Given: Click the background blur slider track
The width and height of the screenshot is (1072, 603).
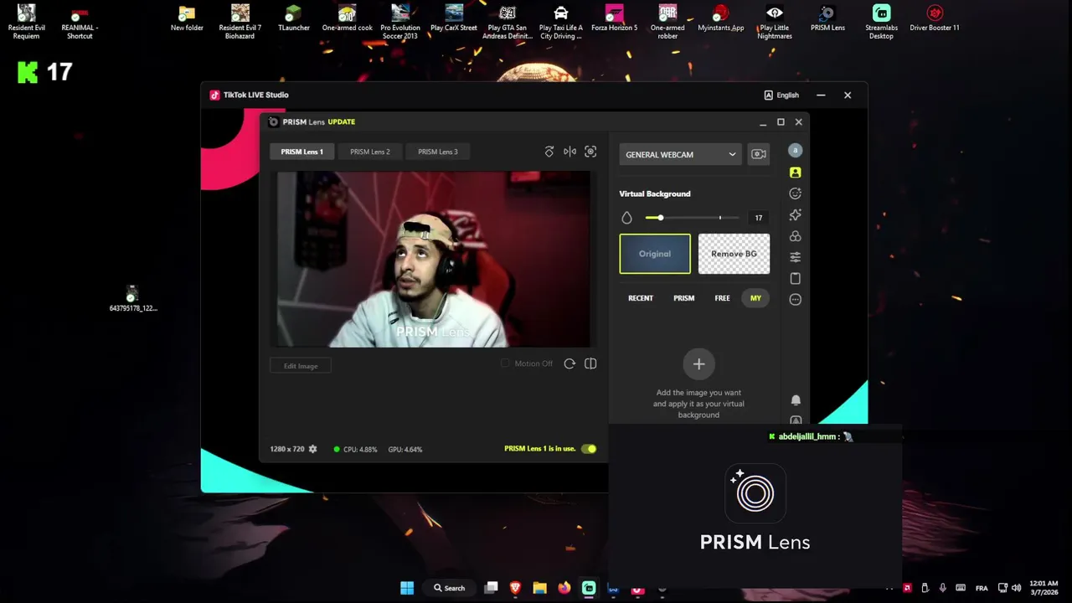Looking at the screenshot, I should [692, 218].
